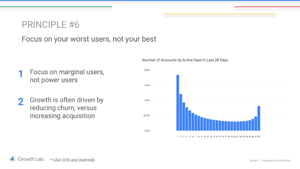Select the "PRINCIPLE #6" heading
Viewport: 300px width, 169px height.
click(x=50, y=25)
